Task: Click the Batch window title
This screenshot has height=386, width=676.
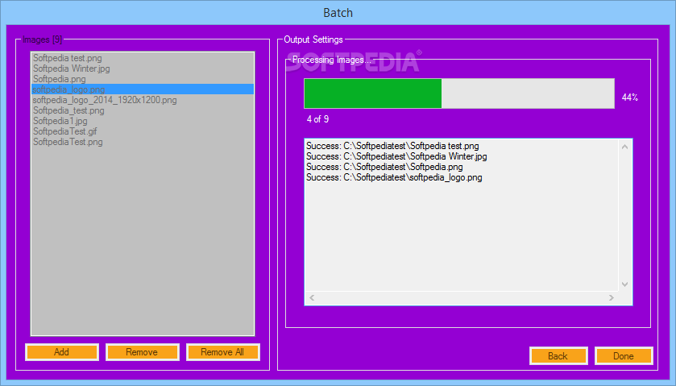Action: [338, 13]
